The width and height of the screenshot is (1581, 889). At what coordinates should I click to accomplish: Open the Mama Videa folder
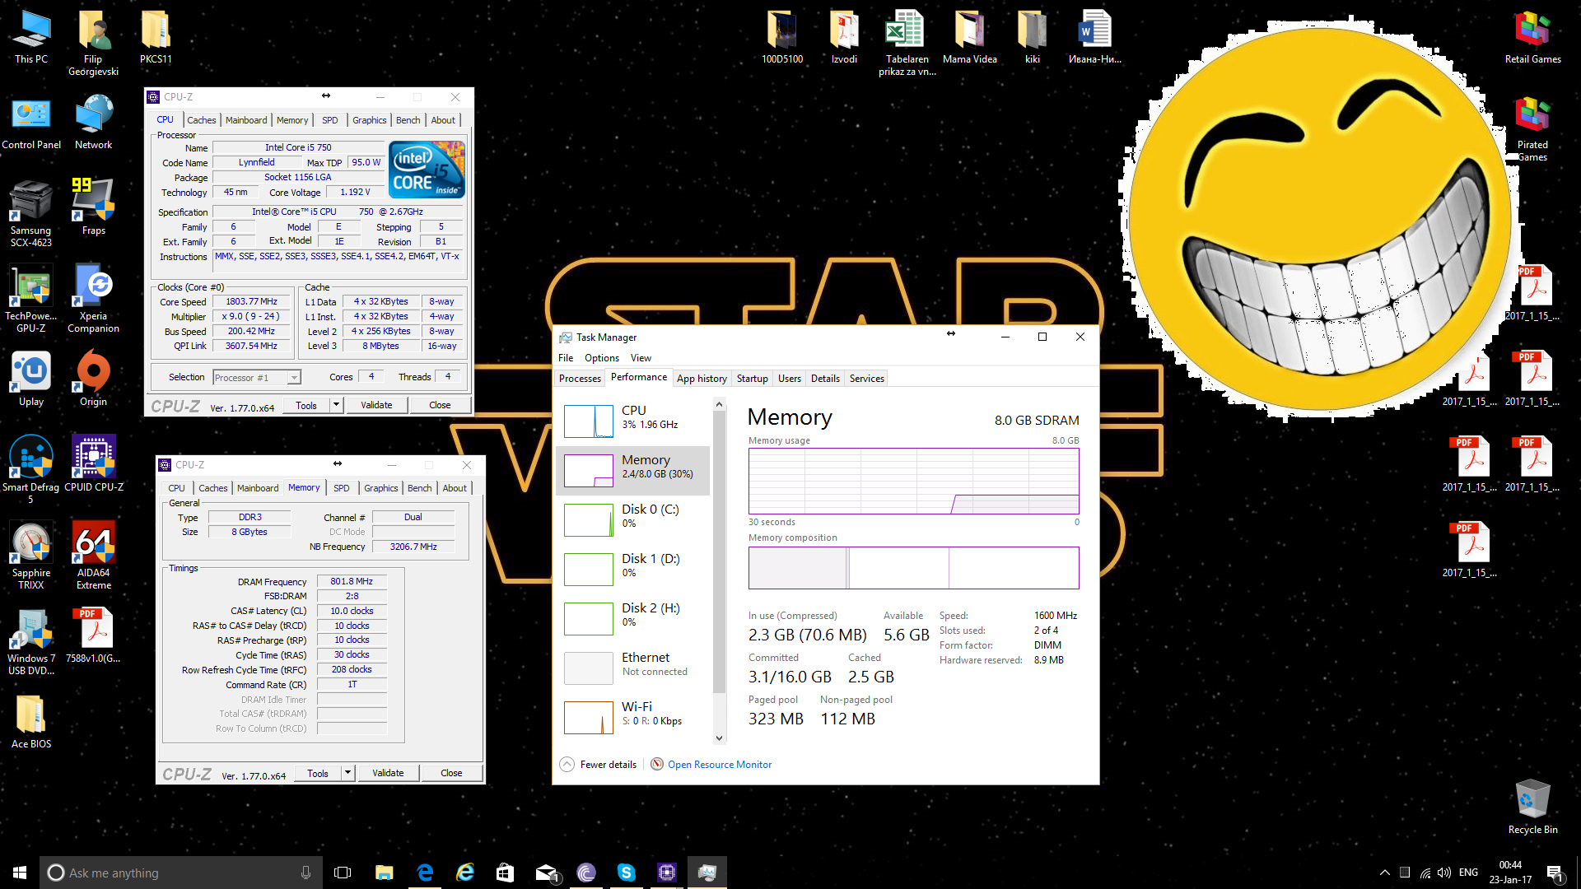[970, 37]
